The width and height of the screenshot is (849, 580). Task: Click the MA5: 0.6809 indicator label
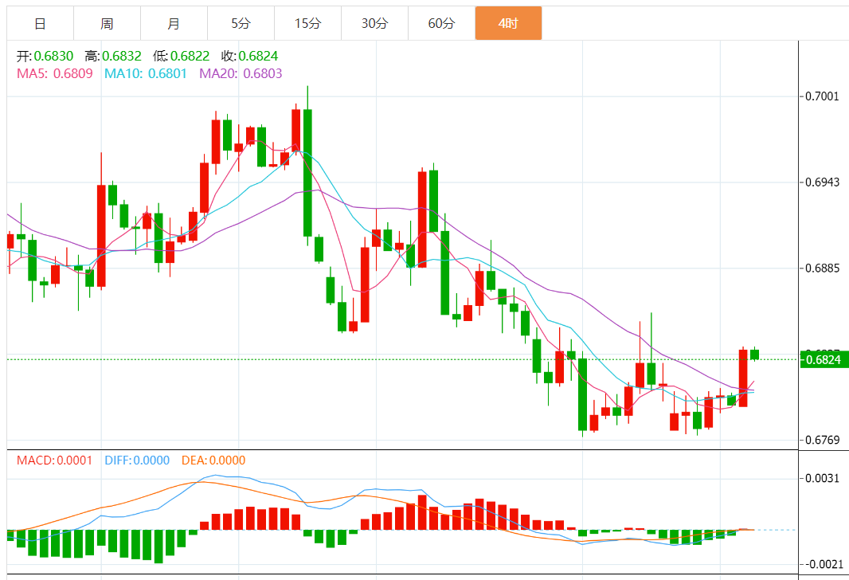coord(55,73)
